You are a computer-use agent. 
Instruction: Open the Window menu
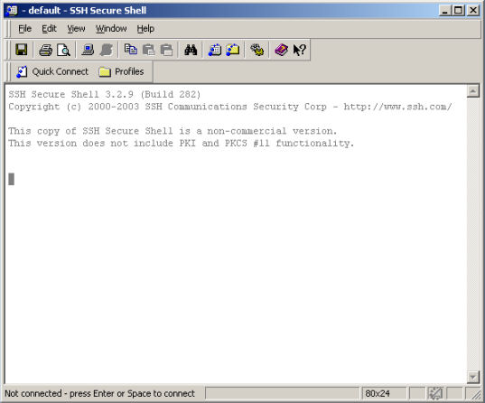111,29
